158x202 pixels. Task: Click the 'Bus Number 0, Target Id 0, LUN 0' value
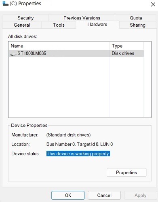click(80, 144)
